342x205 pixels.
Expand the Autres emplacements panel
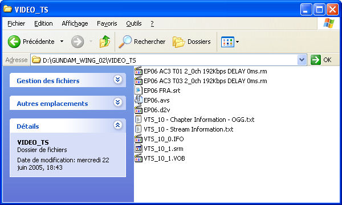point(118,102)
